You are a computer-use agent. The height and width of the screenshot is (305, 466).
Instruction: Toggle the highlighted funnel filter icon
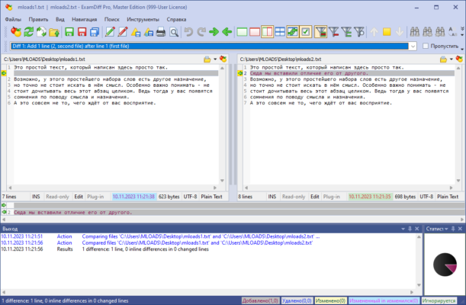[320, 32]
